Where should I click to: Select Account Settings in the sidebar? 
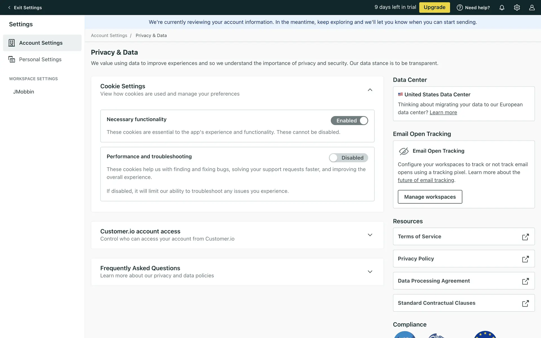[41, 43]
